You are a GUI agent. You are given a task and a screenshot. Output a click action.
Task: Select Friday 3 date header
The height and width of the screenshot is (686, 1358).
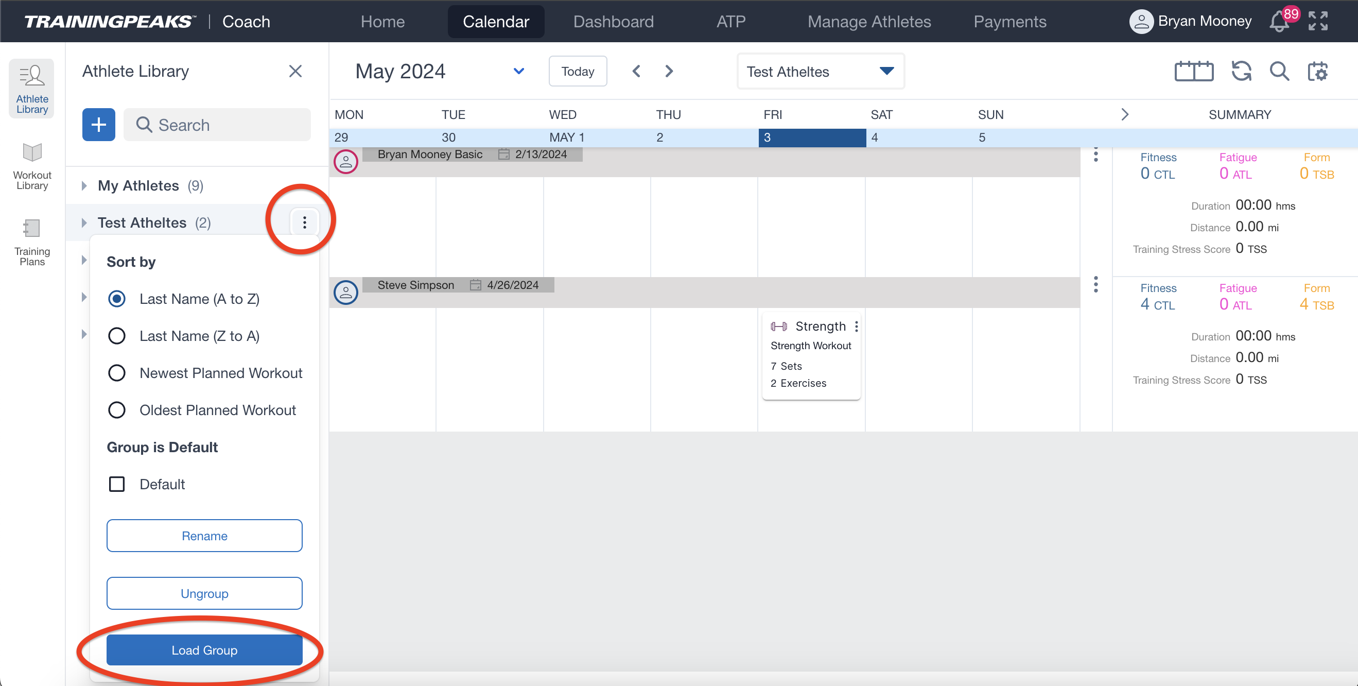(812, 138)
